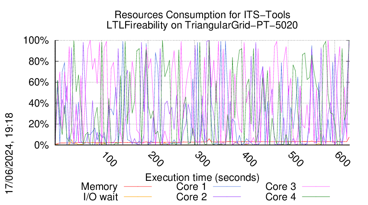
Task: Click the Core 1 legend label
Action: (191, 186)
